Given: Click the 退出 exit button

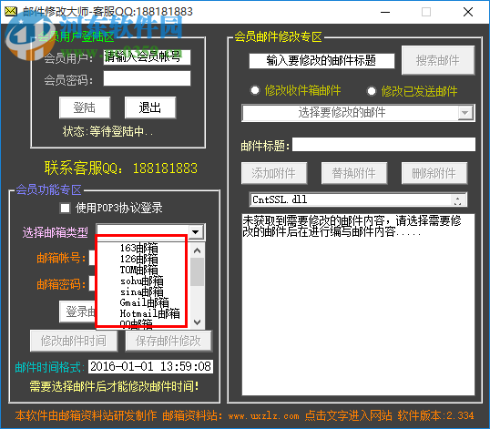Looking at the screenshot, I should pos(150,107).
